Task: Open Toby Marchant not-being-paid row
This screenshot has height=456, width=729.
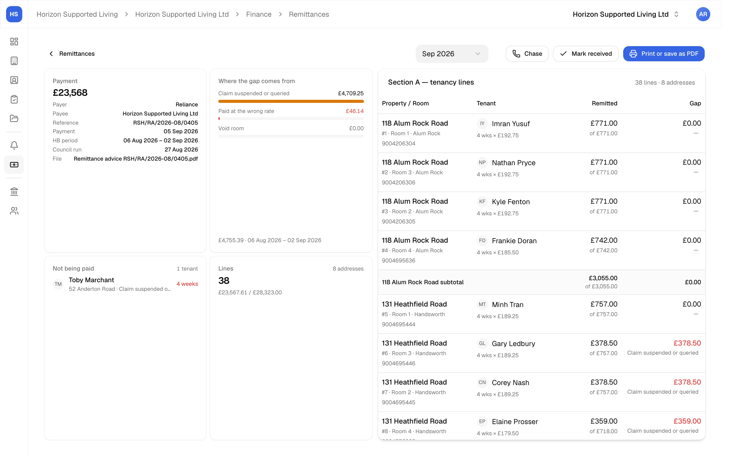Action: [x=125, y=284]
